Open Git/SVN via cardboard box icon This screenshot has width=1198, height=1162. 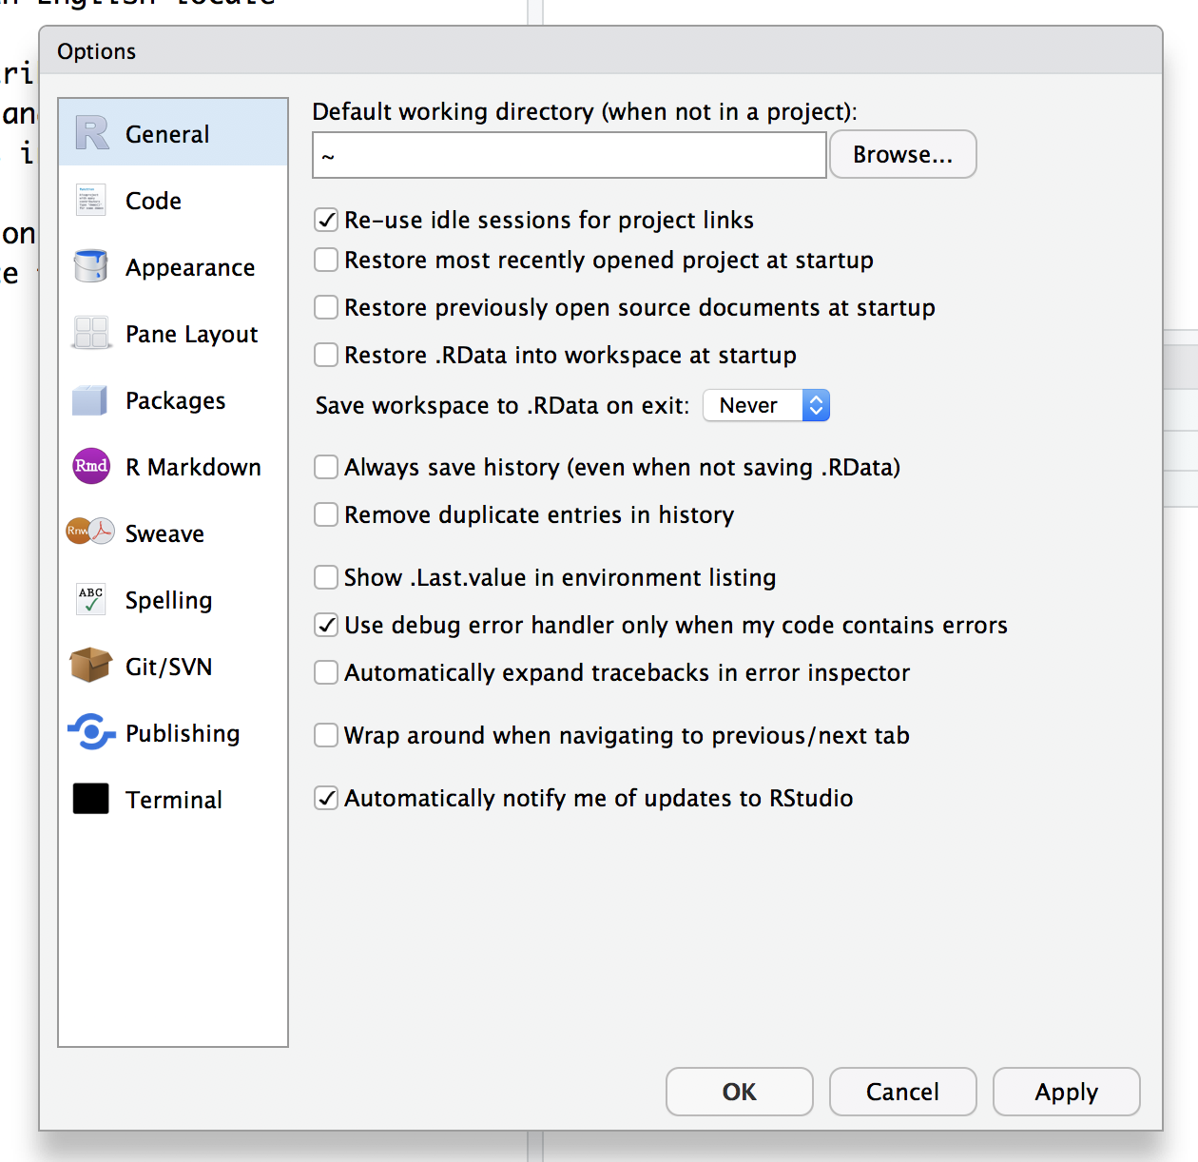[x=91, y=666]
